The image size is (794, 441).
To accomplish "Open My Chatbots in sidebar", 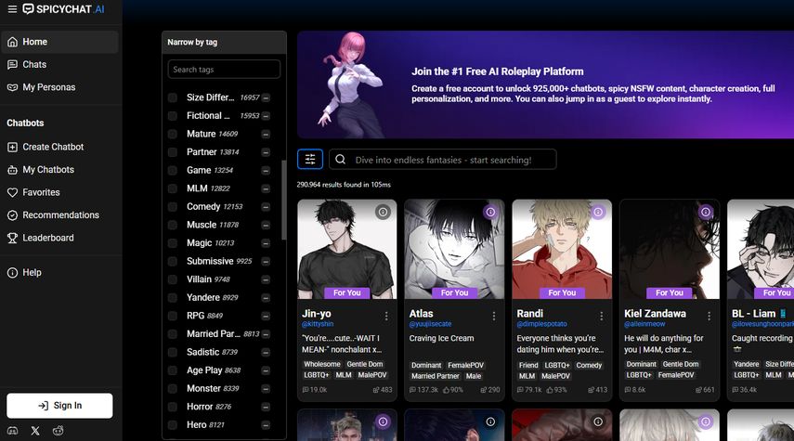I will click(x=59, y=170).
